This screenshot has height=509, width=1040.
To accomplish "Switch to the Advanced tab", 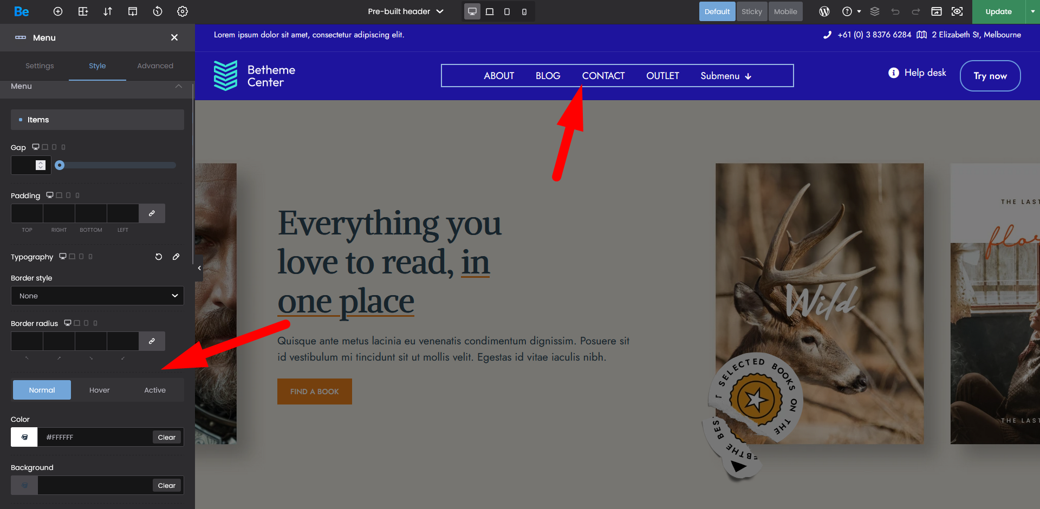I will point(155,66).
